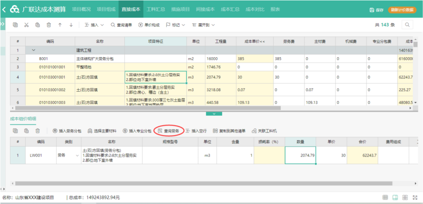Click 查询劳务 button

tap(168, 131)
